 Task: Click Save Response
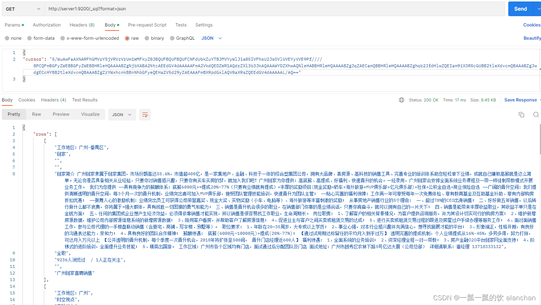(520, 100)
